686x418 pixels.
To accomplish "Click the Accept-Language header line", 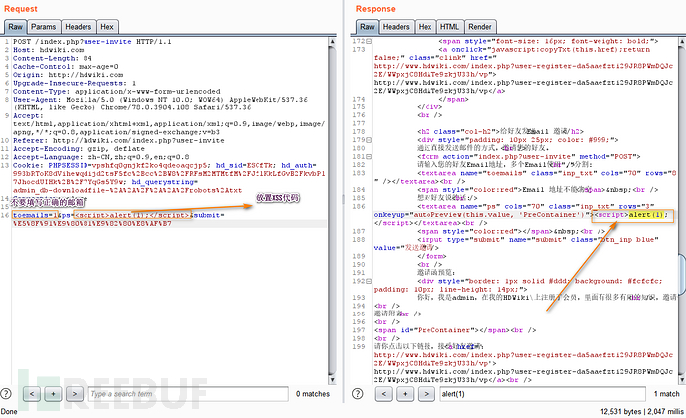I will coord(100,157).
